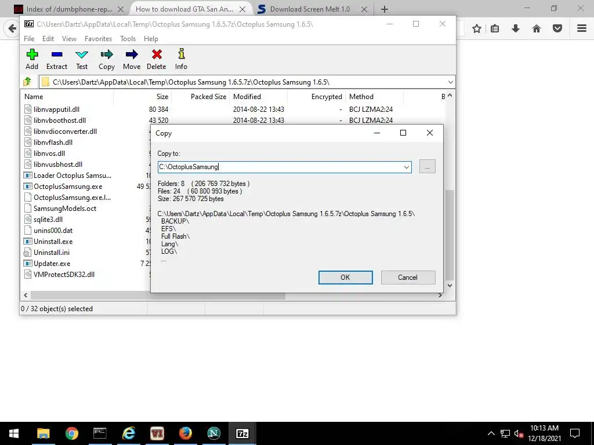Select libnvapputil.dll in the file list

(x=56, y=110)
